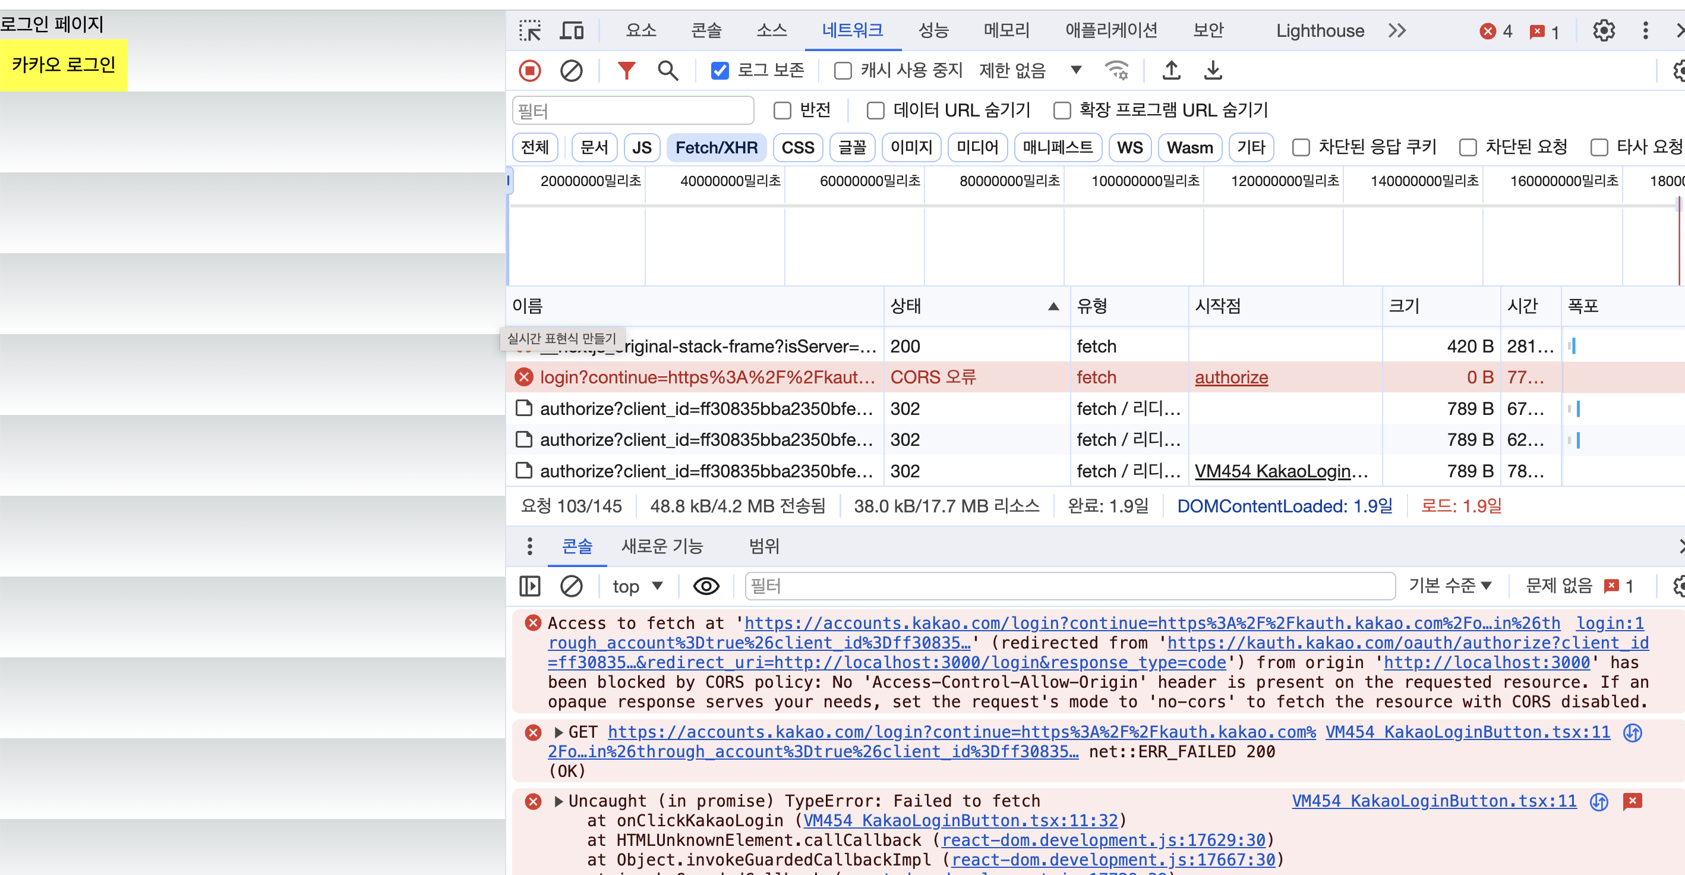The image size is (1685, 875).
Task: Click the export HAR download icon
Action: click(x=1213, y=71)
